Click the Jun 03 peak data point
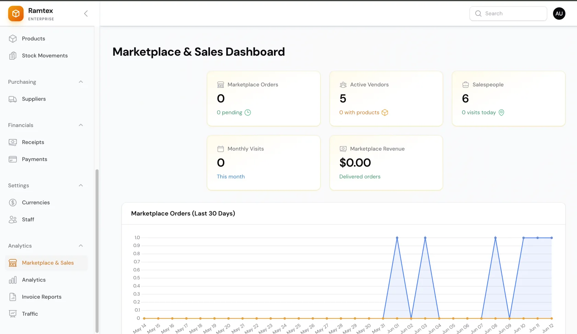 425,238
